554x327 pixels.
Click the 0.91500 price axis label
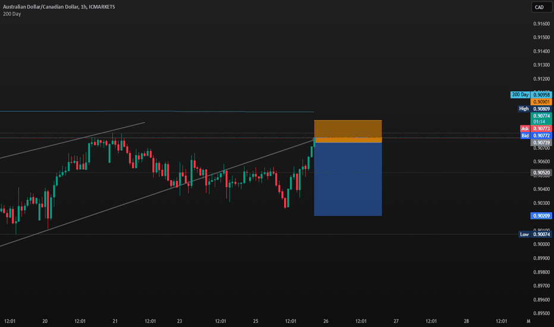(542, 37)
